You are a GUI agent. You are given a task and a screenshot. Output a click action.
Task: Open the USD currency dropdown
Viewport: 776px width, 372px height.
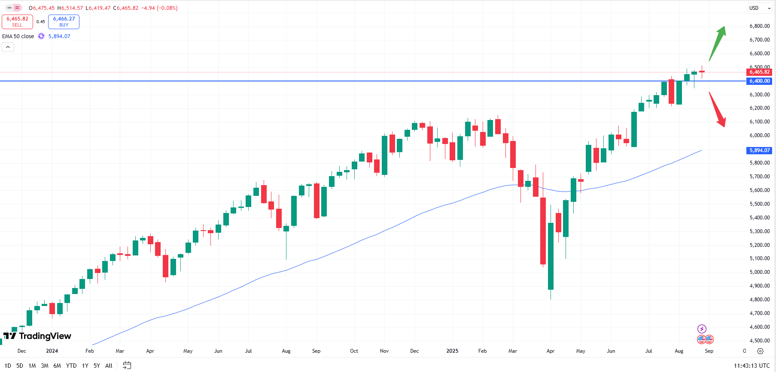click(759, 8)
